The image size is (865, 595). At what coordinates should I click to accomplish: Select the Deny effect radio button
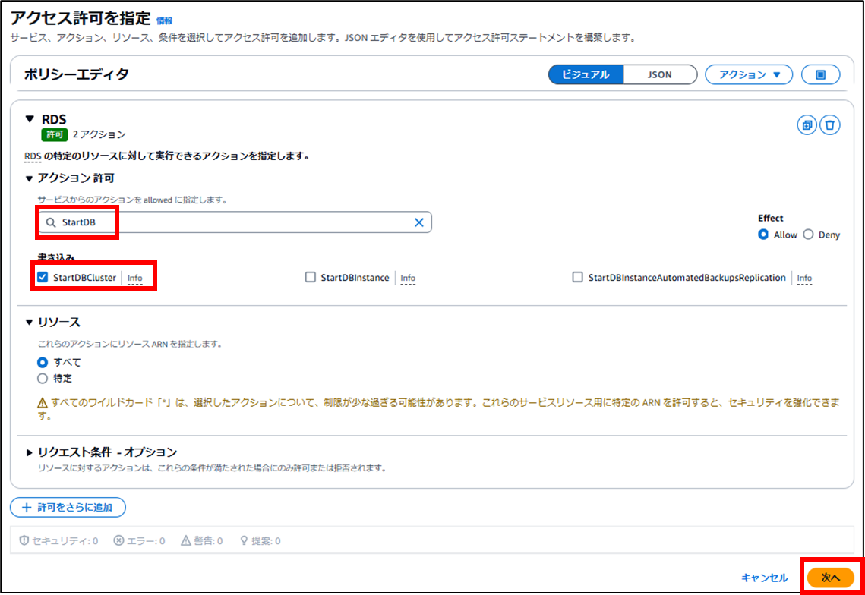tap(808, 235)
